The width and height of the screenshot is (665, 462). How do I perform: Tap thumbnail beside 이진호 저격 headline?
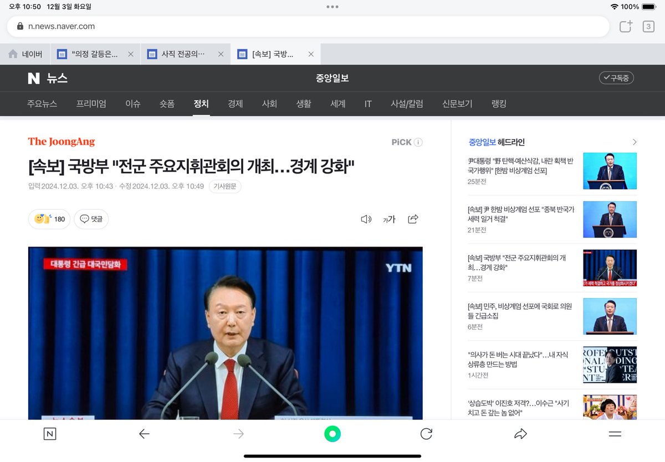coord(610,407)
